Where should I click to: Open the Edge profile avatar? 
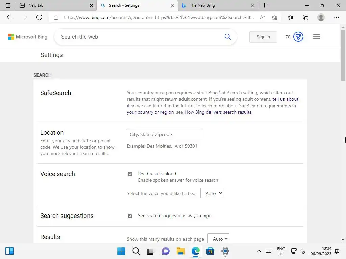(x=321, y=17)
